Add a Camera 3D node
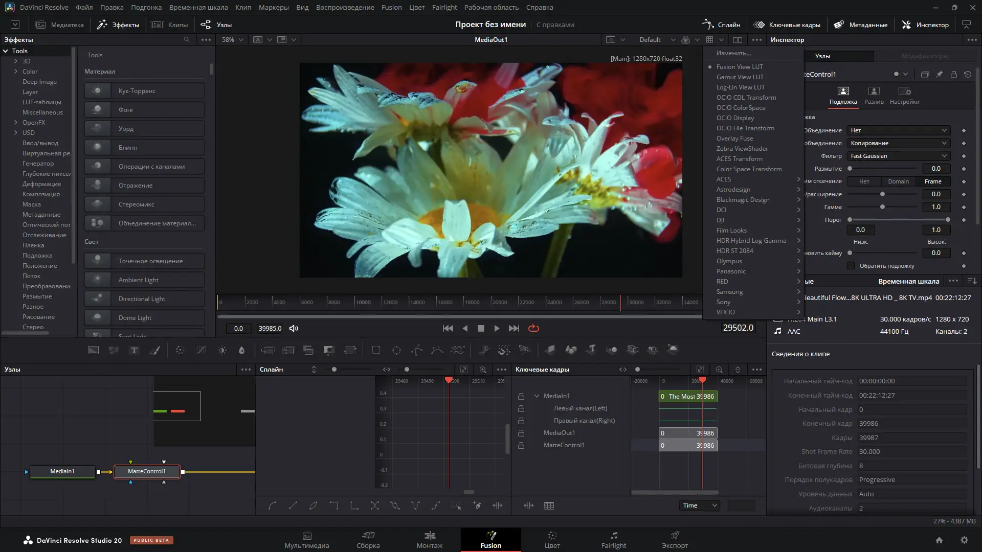This screenshot has height=552, width=982. [x=632, y=350]
